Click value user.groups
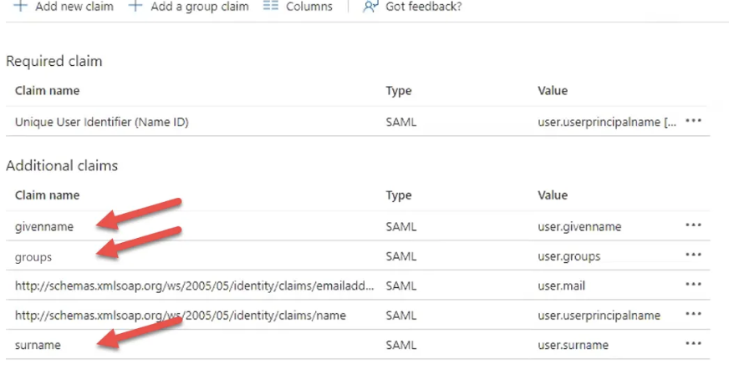The width and height of the screenshot is (729, 374). point(569,256)
